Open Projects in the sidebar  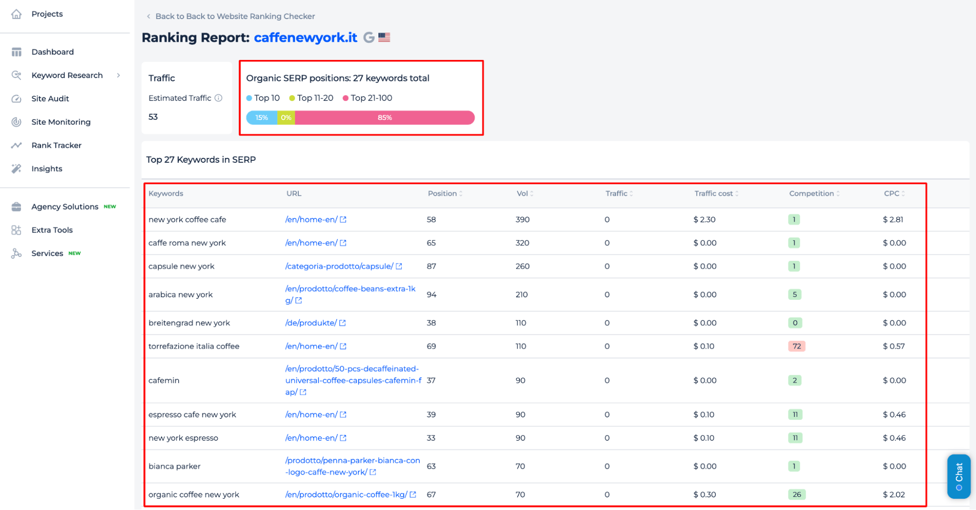[47, 14]
